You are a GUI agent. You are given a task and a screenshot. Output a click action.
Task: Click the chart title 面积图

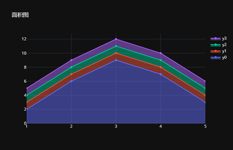(20, 15)
